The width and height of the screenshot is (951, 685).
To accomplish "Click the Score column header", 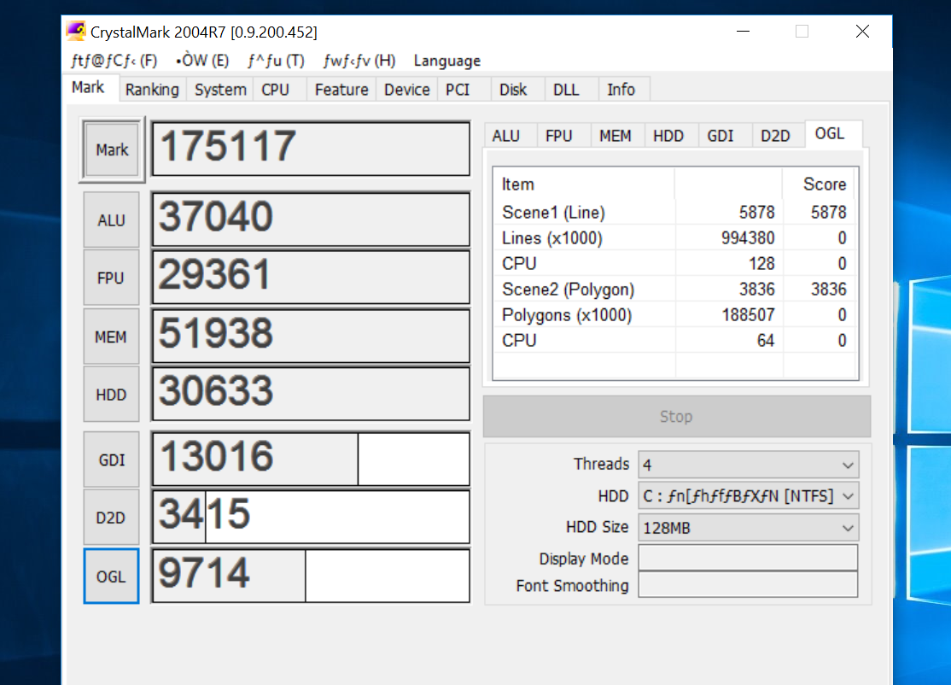I will click(823, 184).
